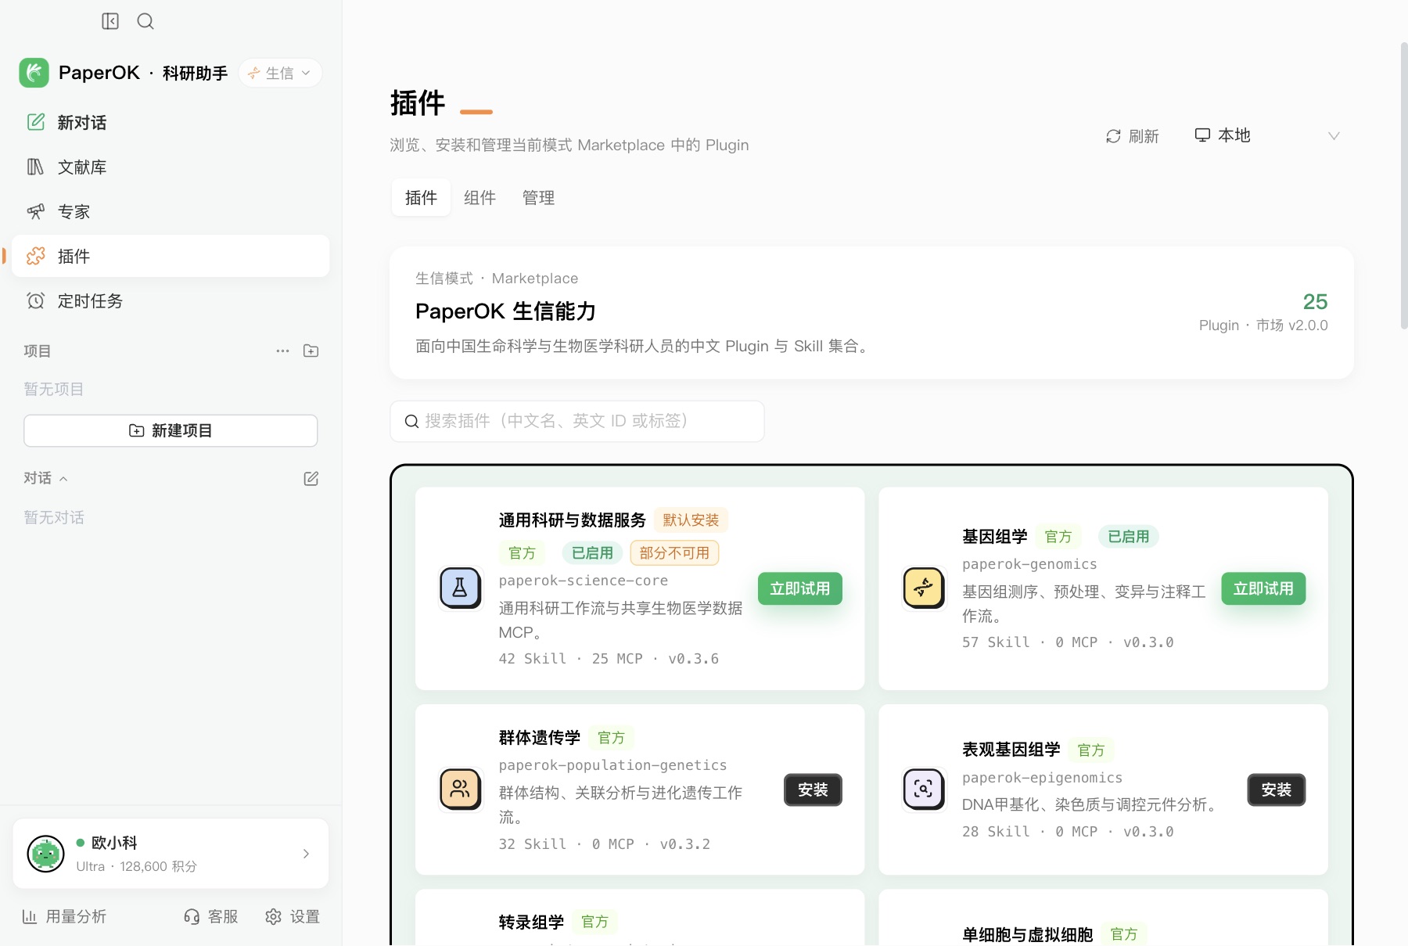Viewport: 1408px width, 946px height.
Task: Open the 本地 location dropdown
Action: click(x=1267, y=136)
